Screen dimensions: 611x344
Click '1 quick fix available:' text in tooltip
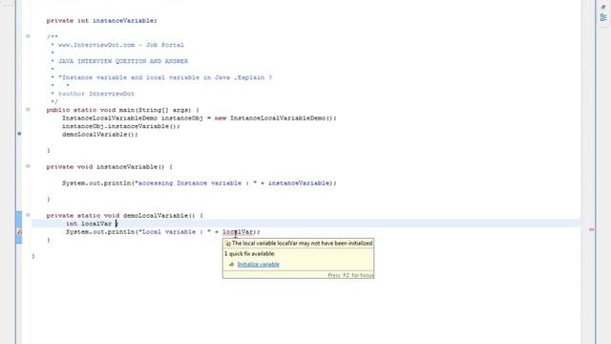click(250, 254)
